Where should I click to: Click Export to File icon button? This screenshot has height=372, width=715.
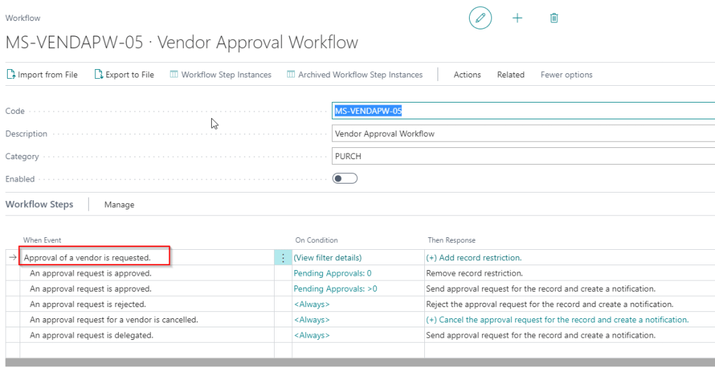(x=124, y=75)
